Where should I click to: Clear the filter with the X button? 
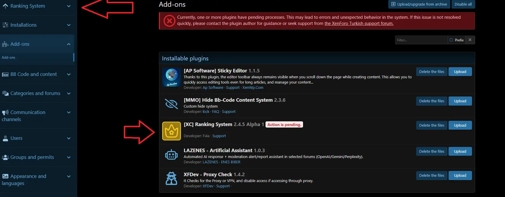(470, 40)
